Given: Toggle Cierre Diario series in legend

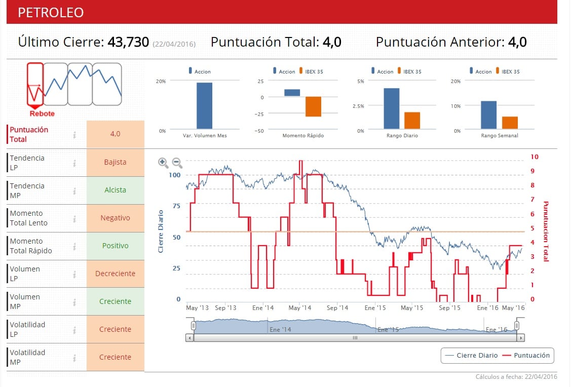Looking at the screenshot, I should click(471, 355).
